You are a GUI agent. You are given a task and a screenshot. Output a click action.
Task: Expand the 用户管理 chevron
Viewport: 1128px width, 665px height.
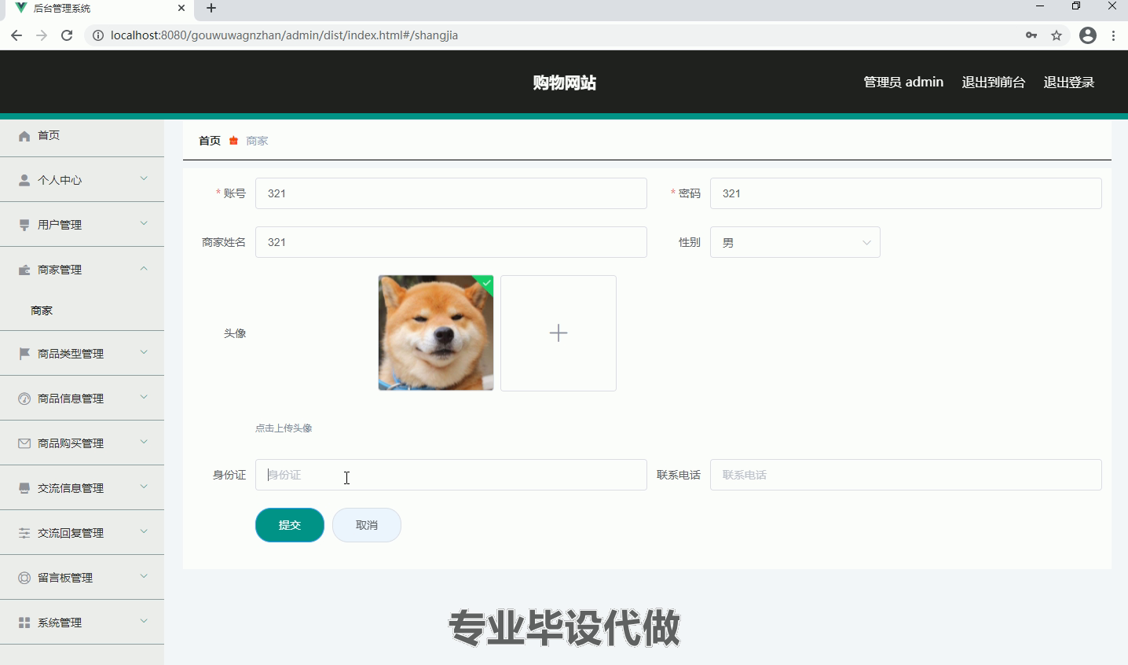point(144,223)
